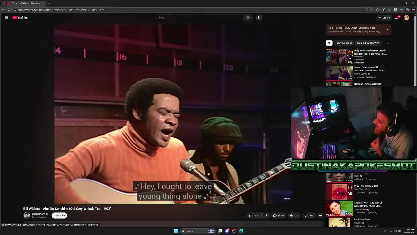The height and width of the screenshot is (235, 417).
Task: Open the media control toolbar icon
Action: coord(384,10)
